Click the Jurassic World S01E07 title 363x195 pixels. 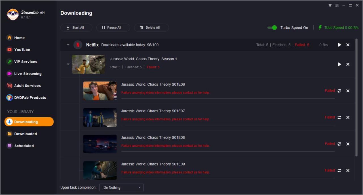tap(153, 111)
